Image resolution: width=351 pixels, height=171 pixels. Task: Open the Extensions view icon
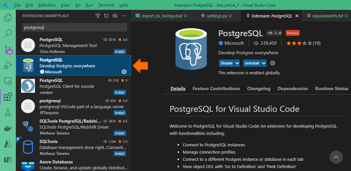8,97
